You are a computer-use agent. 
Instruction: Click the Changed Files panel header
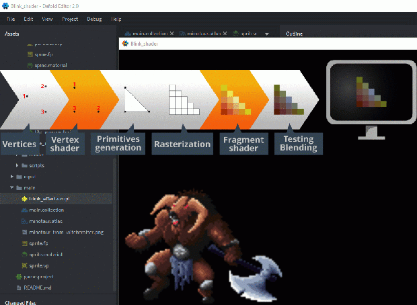20,302
